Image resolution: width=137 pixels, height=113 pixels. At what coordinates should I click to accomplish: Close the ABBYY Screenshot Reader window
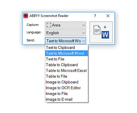[108, 16]
